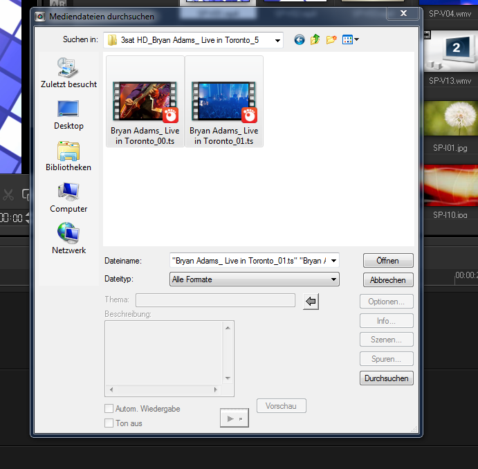Go up one folder level
Image resolution: width=478 pixels, height=469 pixels.
315,39
